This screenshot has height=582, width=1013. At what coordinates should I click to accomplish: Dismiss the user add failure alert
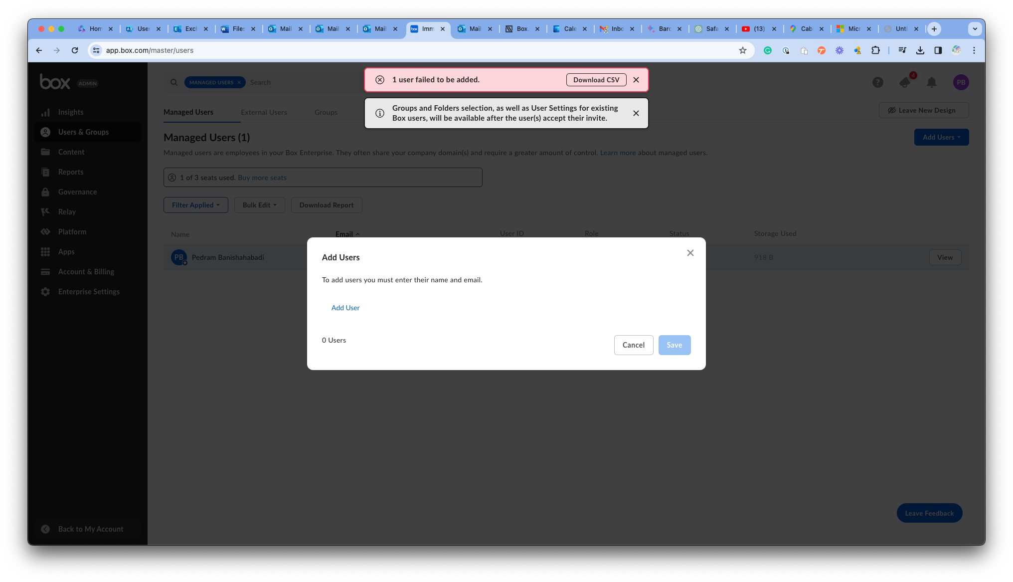637,79
